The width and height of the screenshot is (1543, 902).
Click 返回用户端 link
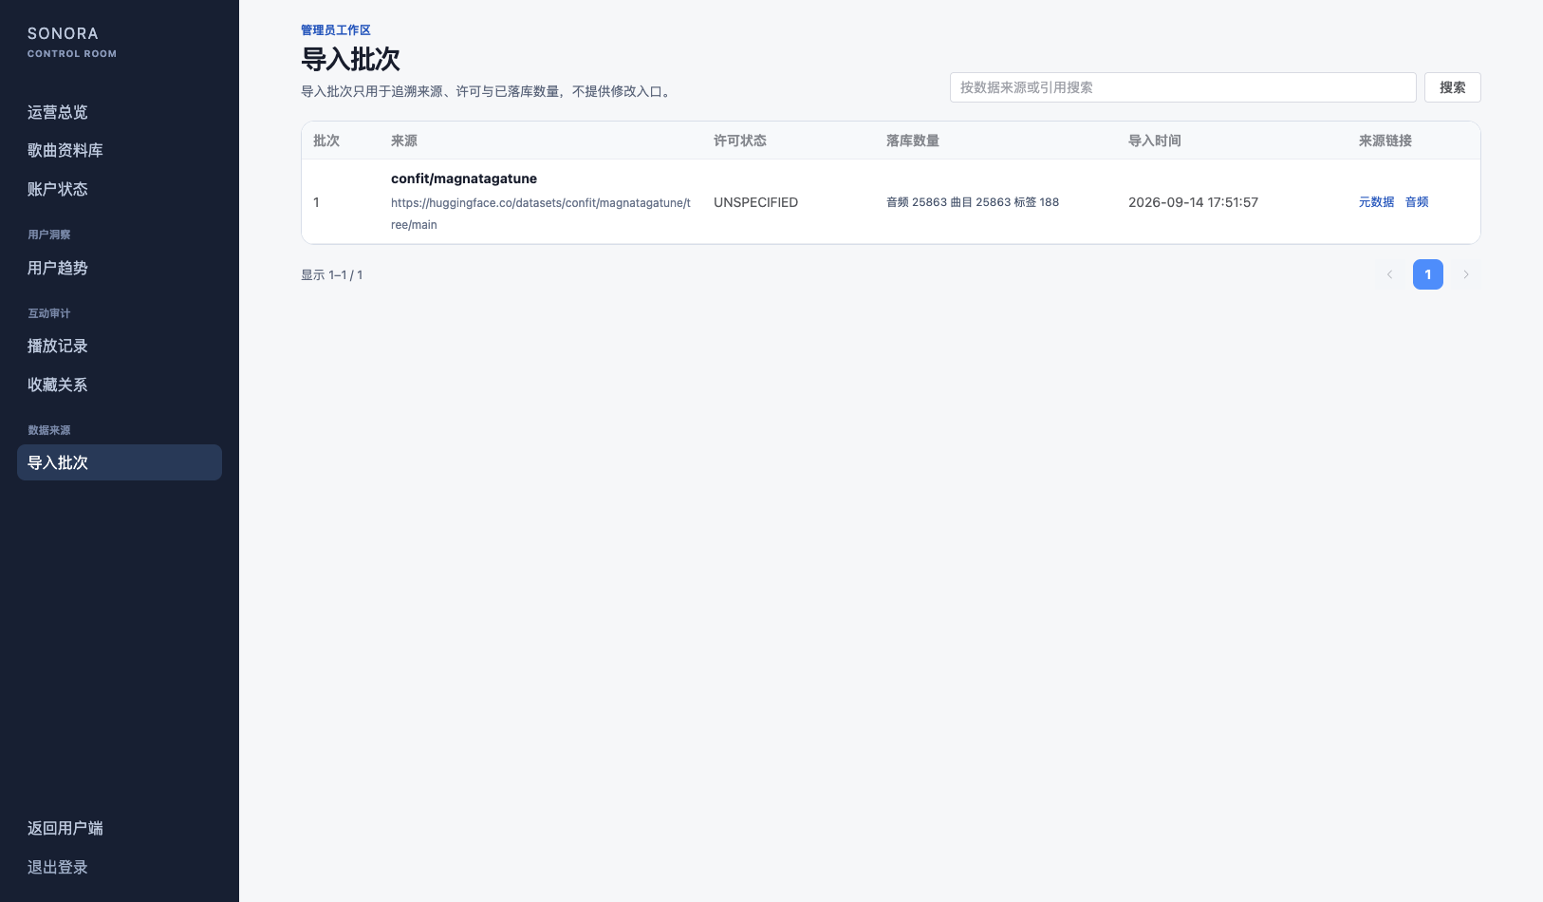click(65, 828)
